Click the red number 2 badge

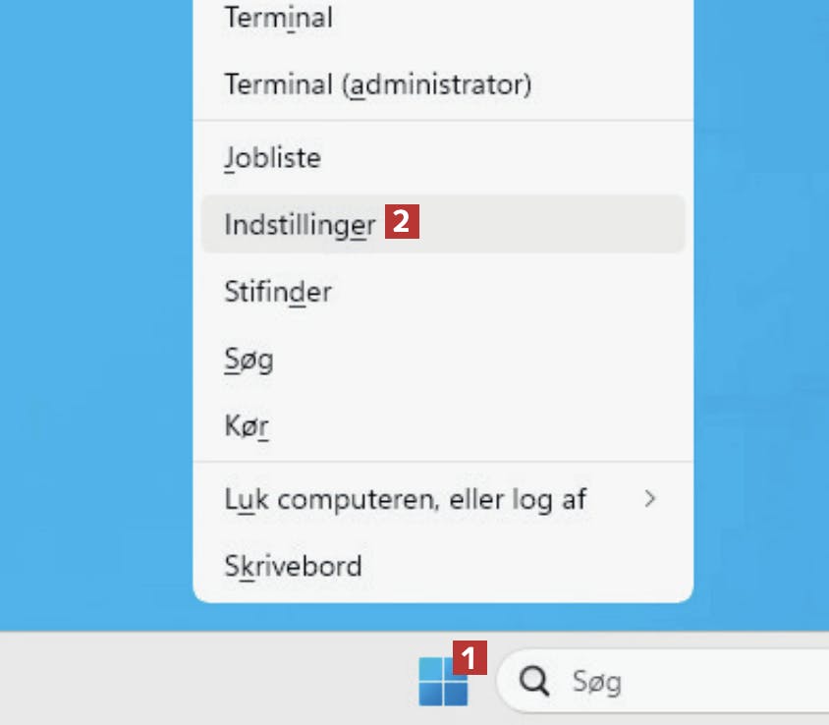(403, 223)
